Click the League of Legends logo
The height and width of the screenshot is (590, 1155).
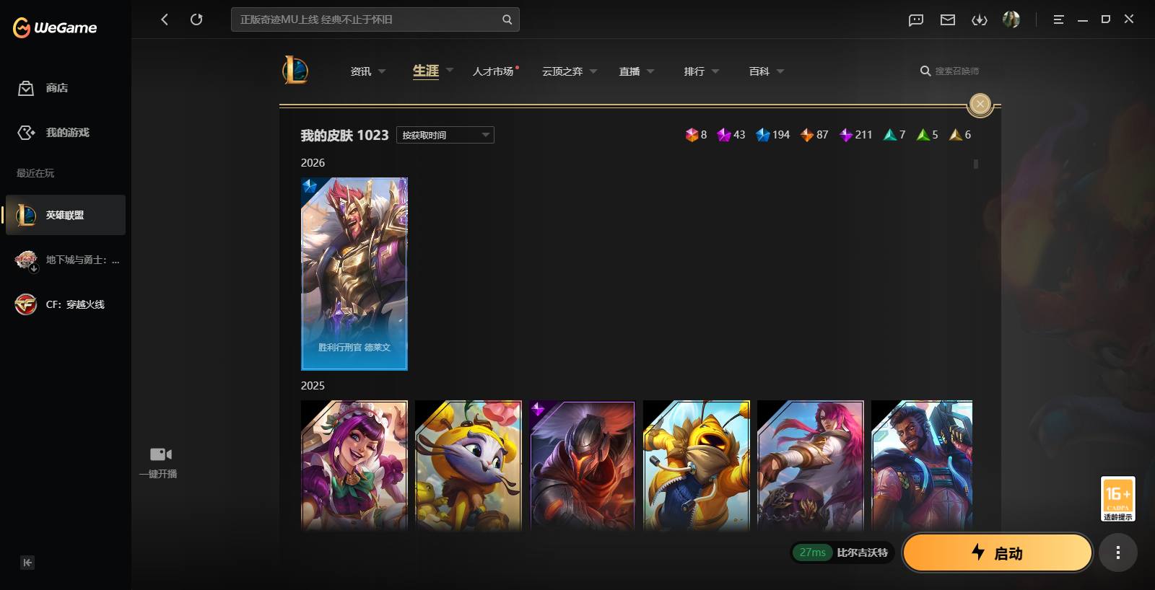pos(295,71)
